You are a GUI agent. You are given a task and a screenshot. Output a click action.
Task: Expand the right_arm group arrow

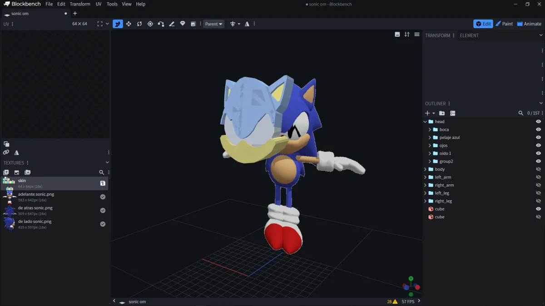(x=426, y=185)
